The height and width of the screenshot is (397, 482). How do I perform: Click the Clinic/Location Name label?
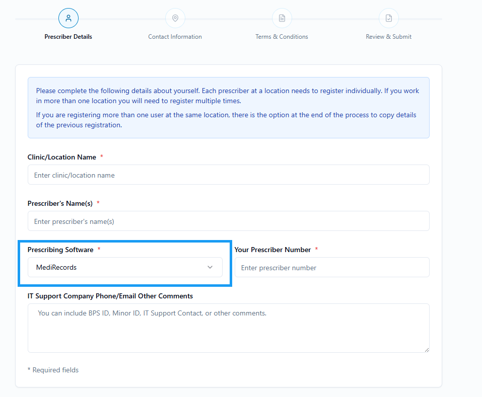(62, 157)
